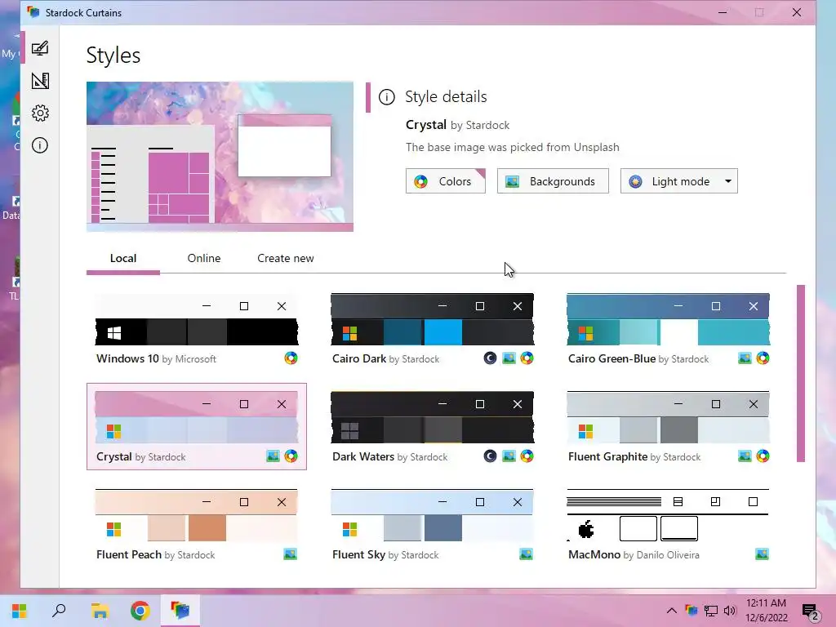Open the Windows Start button
Viewport: 836px width, 627px height.
[20, 611]
